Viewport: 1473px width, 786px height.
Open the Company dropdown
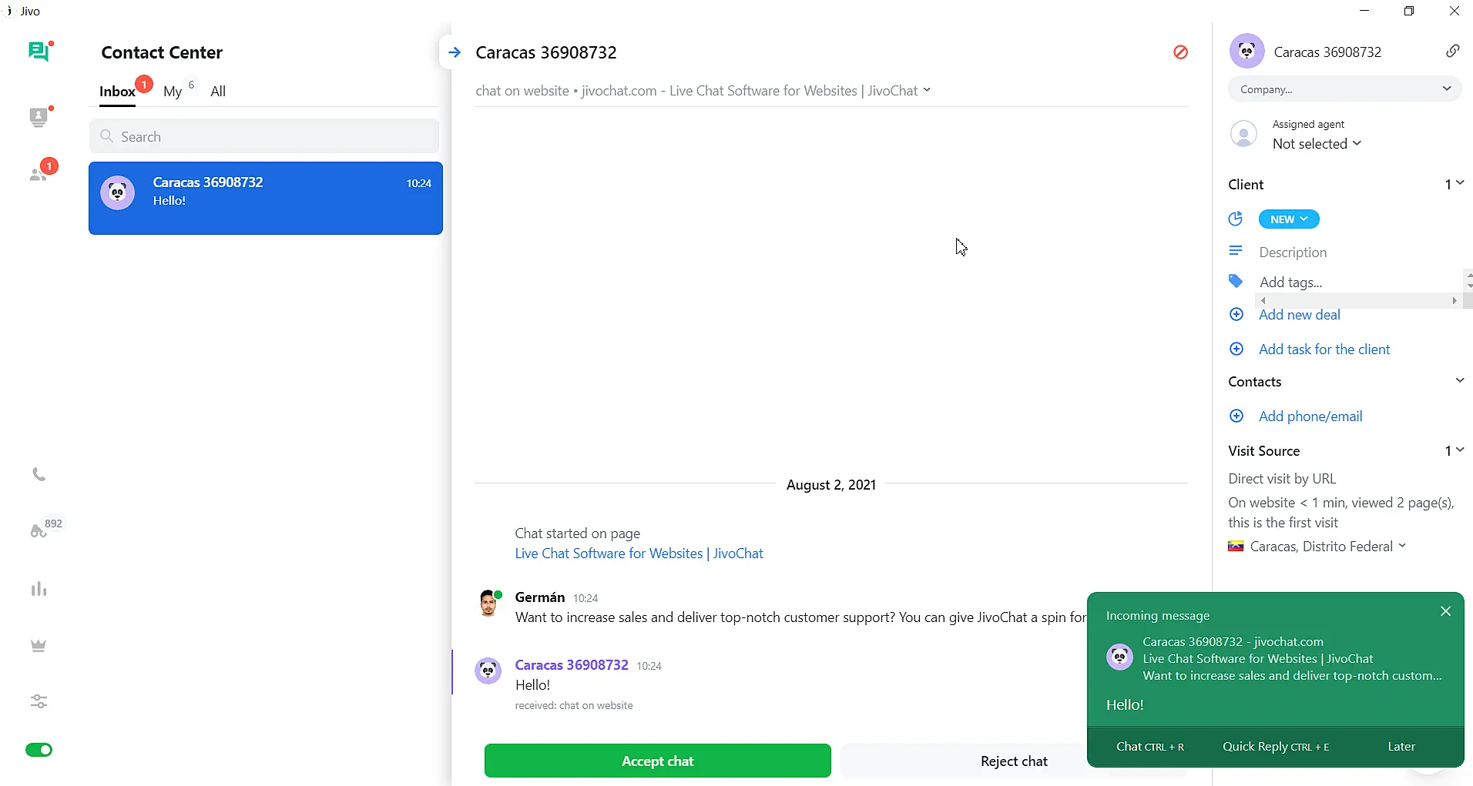coord(1344,89)
